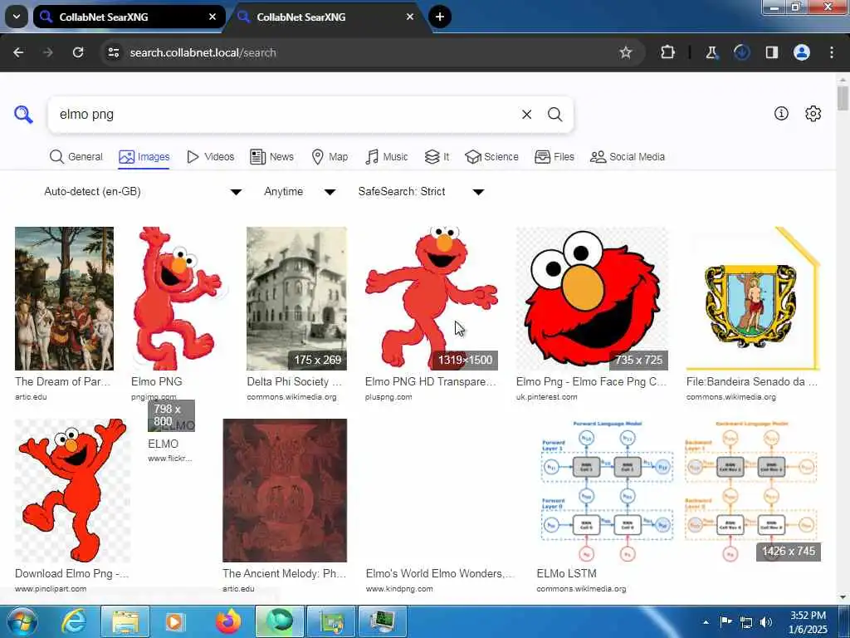Screen dimensions: 850x638
Task: Click the uk.pinterest.com source link
Action: click(546, 397)
